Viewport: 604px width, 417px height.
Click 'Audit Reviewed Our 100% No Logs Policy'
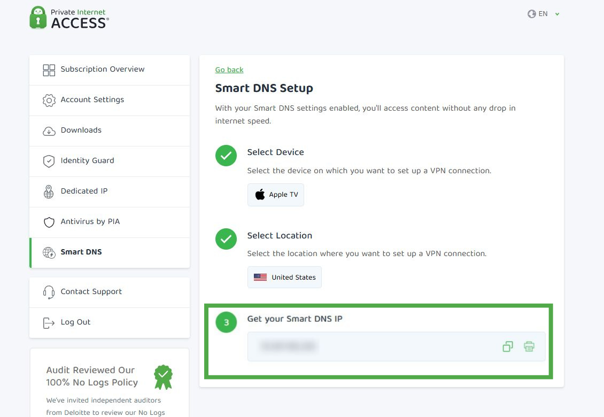point(92,376)
